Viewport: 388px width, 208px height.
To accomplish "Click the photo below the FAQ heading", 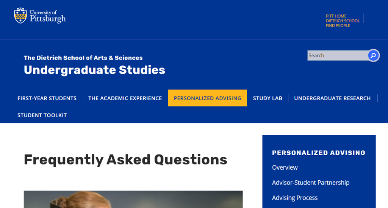I will pyautogui.click(x=133, y=199).
